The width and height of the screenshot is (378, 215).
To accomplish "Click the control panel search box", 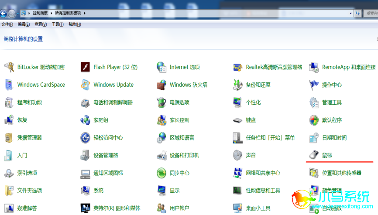I will pos(371,13).
